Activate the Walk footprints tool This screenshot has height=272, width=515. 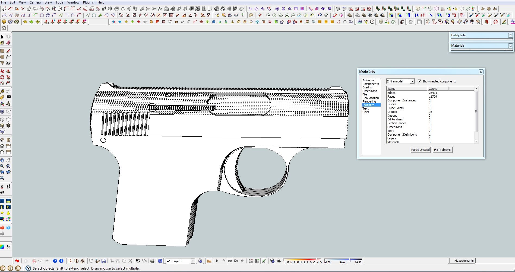pyautogui.click(x=8, y=187)
